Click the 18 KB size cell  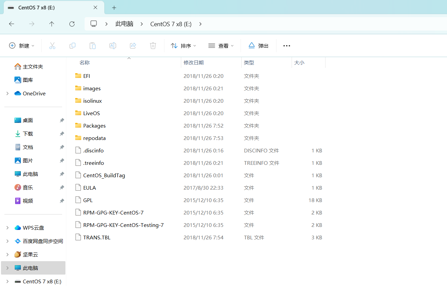[x=315, y=200]
